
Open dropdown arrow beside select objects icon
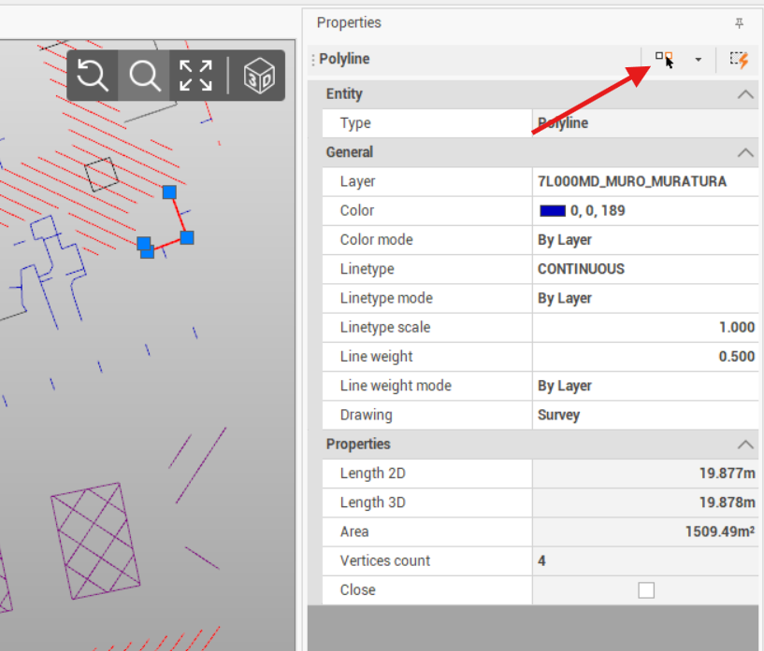tap(698, 60)
